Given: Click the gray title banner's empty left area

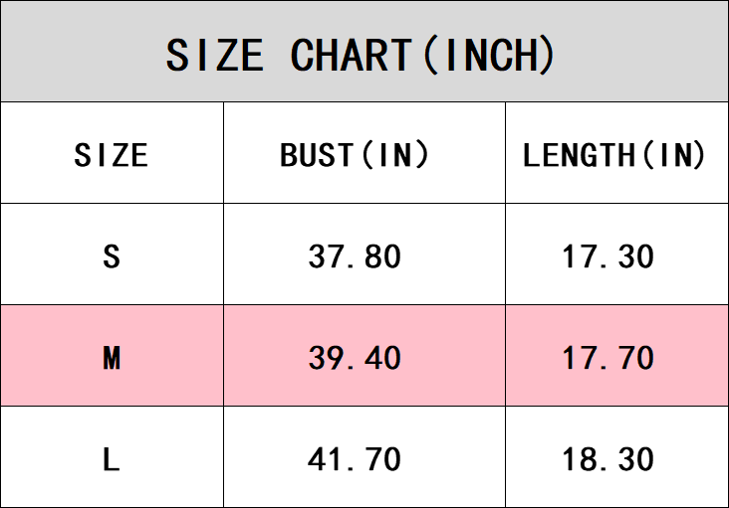Looking at the screenshot, I should tap(70, 52).
